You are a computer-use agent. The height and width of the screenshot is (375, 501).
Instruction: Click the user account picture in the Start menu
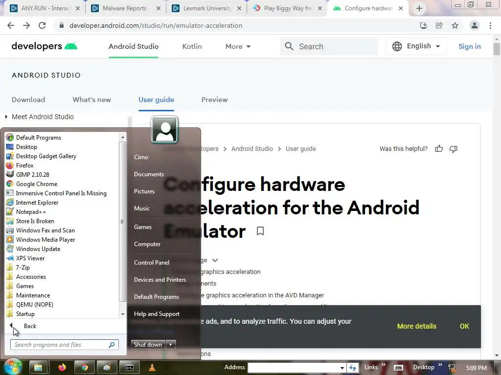tap(164, 130)
